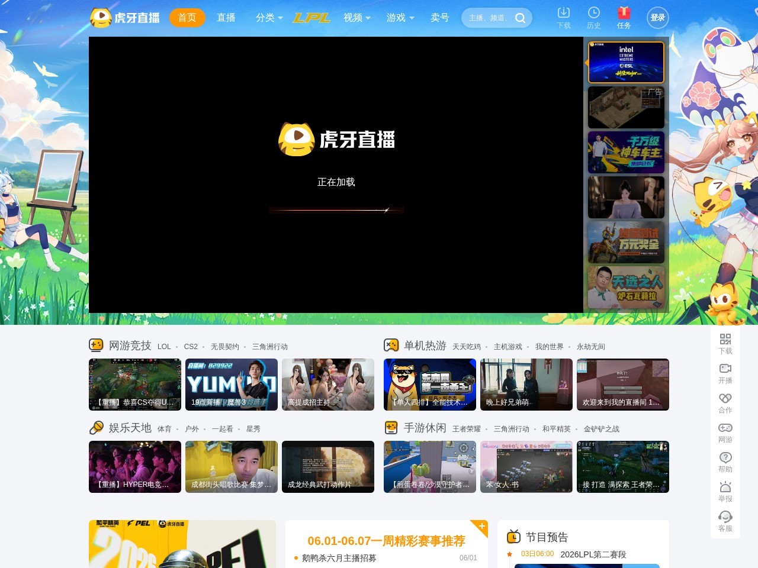This screenshot has height=568, width=758.
Task: Go to the 首页 tab
Action: [187, 18]
